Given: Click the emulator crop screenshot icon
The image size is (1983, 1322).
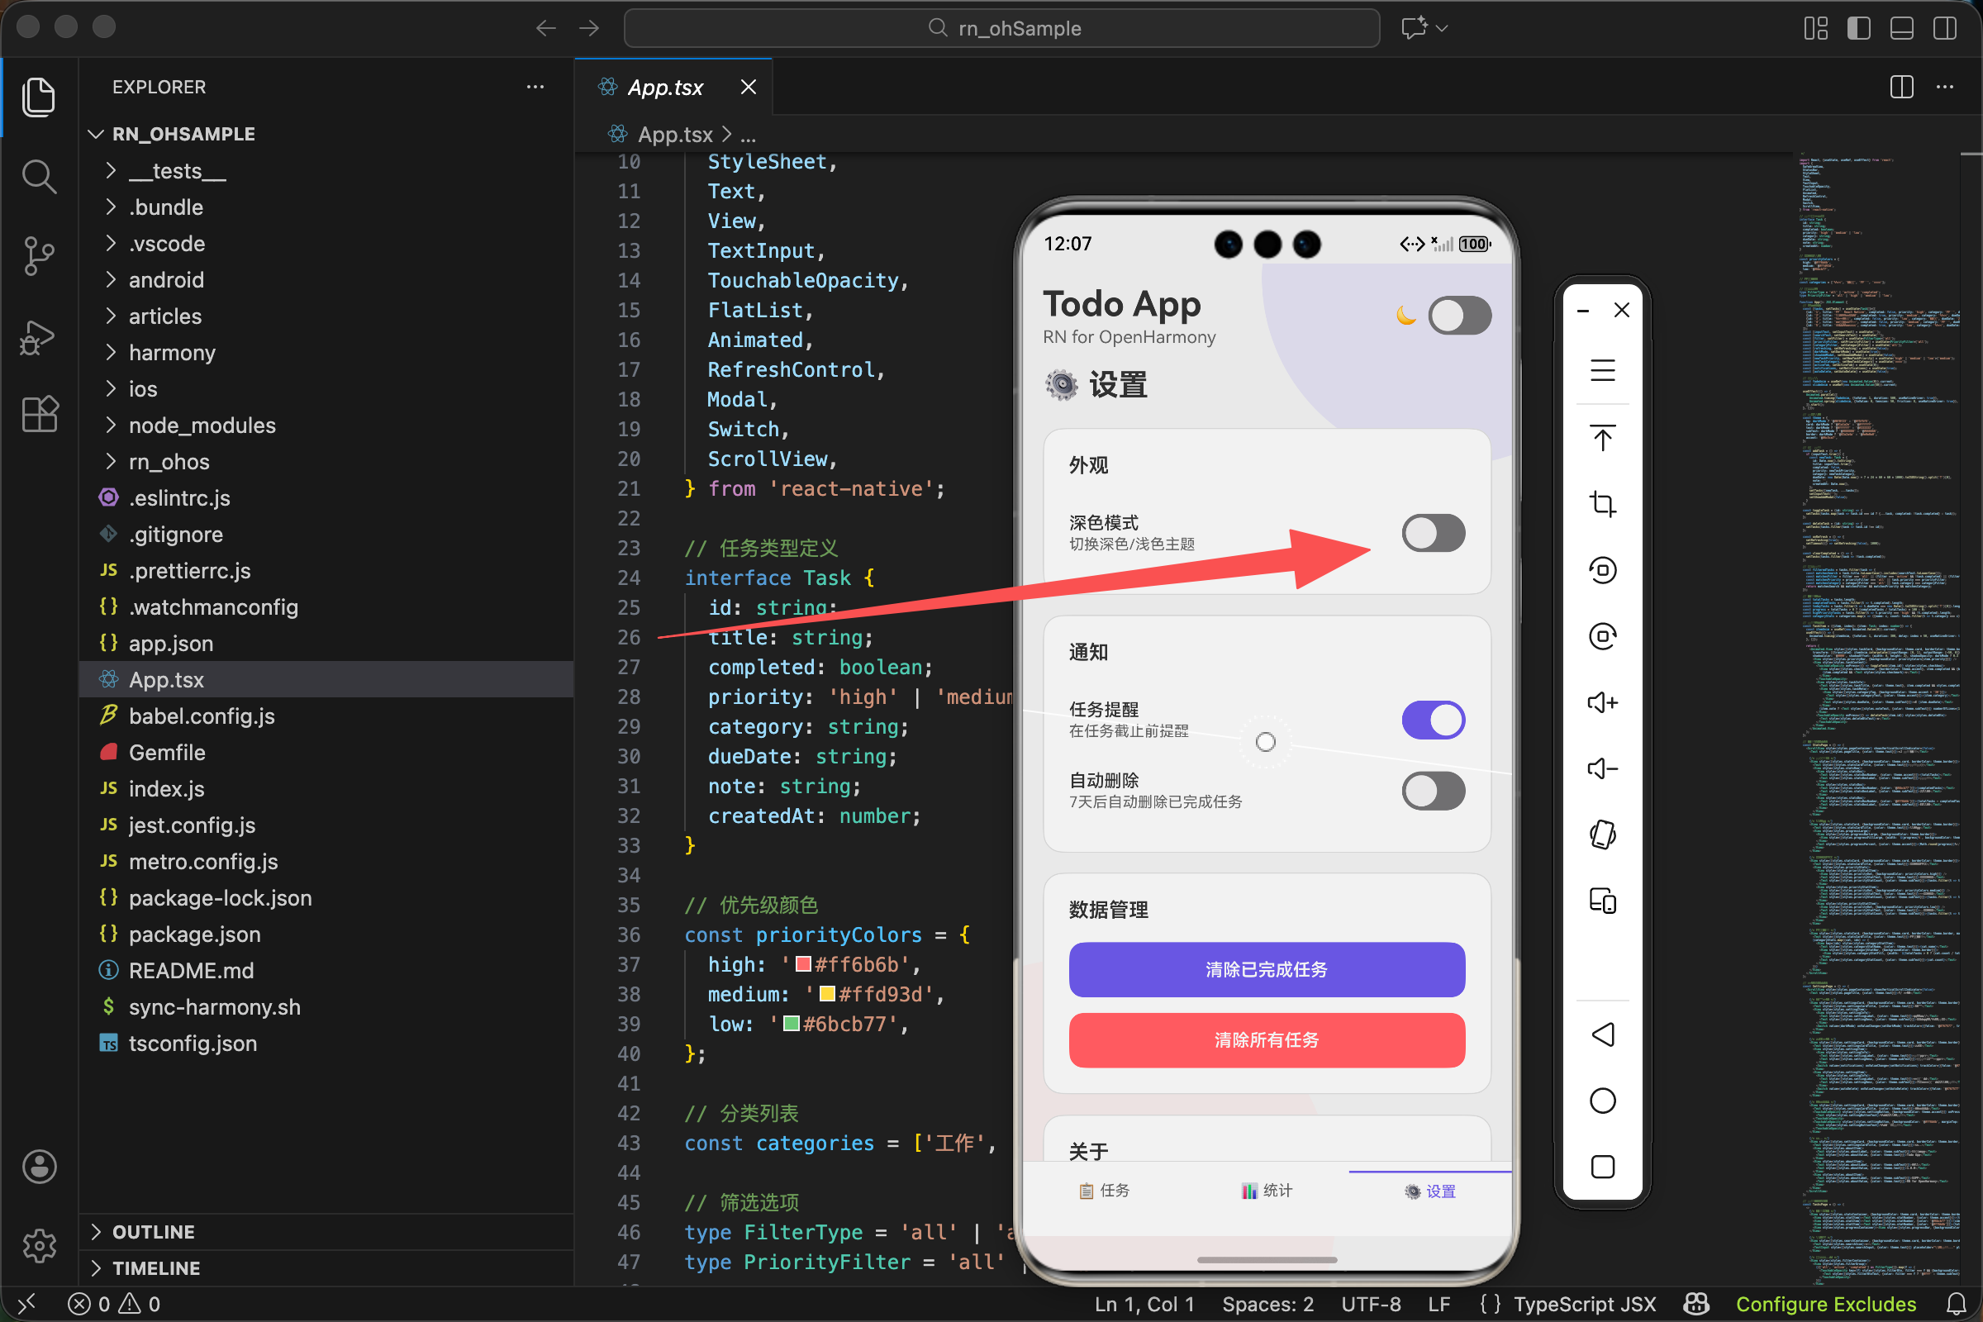Looking at the screenshot, I should [x=1602, y=504].
